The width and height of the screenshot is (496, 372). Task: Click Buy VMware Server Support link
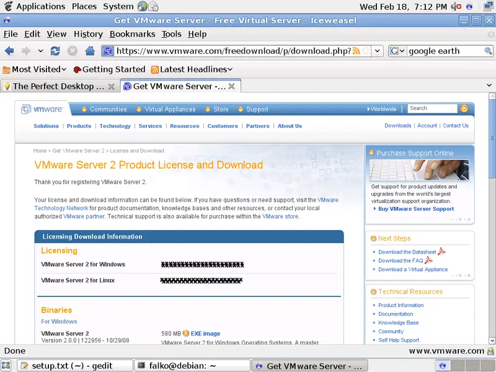(416, 209)
